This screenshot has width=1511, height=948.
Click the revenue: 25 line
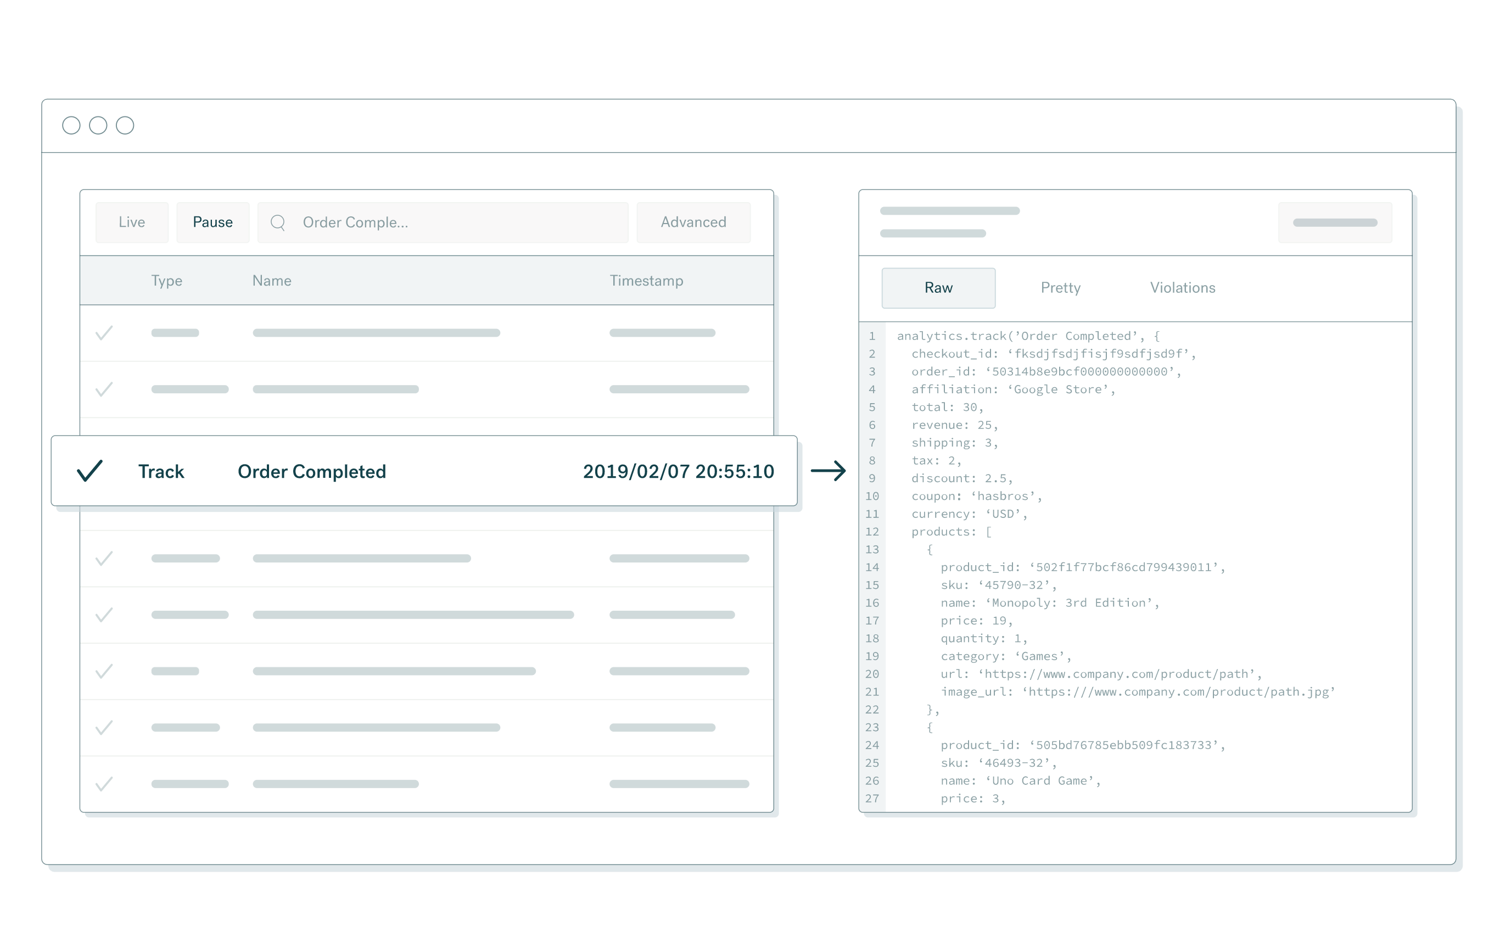coord(954,425)
